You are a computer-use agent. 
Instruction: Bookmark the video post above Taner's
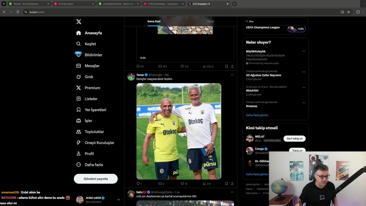[226, 66]
